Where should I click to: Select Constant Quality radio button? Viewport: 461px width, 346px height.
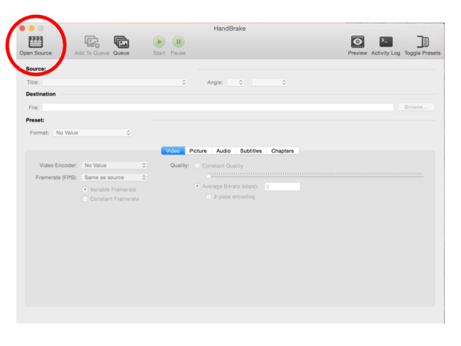(x=197, y=166)
